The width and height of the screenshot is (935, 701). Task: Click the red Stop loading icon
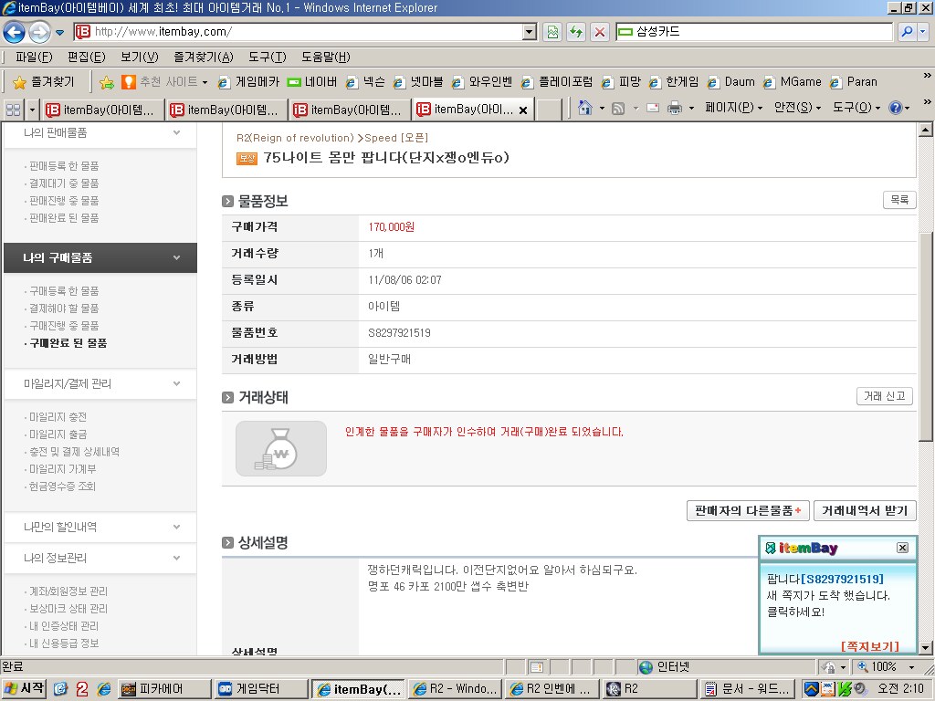pos(600,32)
